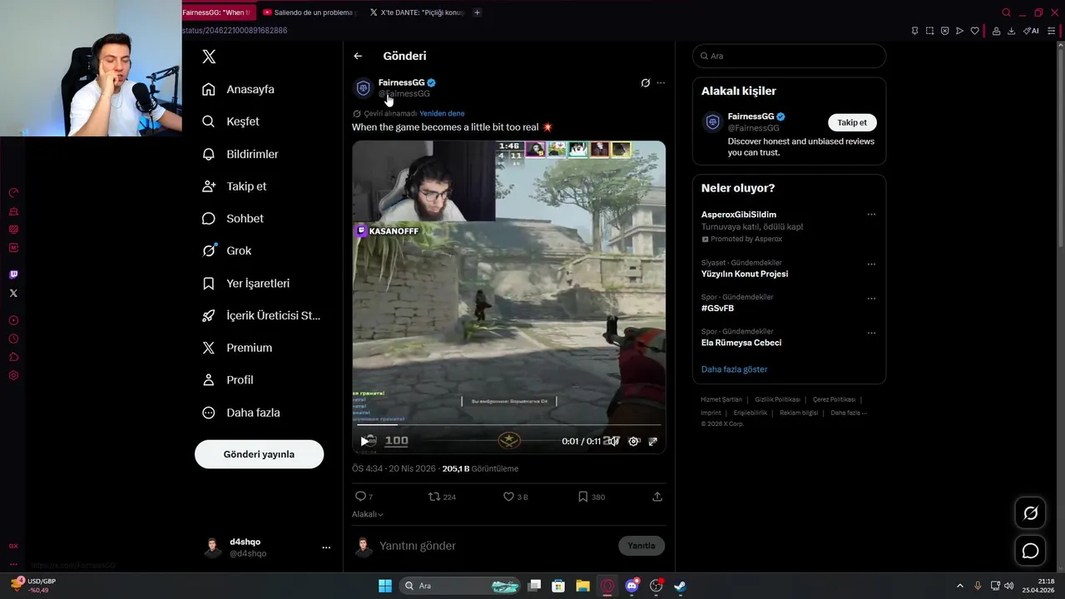Open the KASANOFFF video thumbnail

(508, 295)
